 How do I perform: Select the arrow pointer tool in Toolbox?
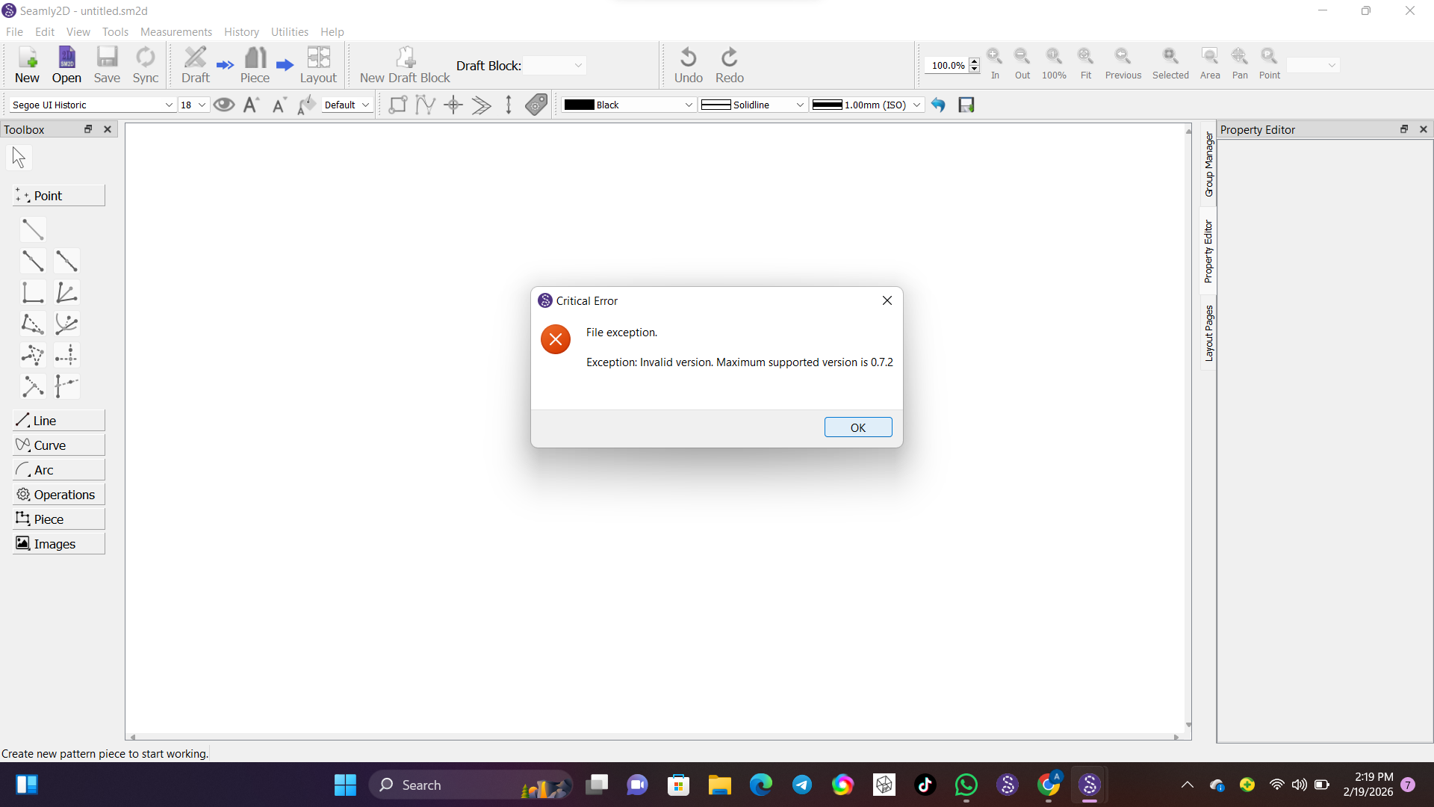click(19, 158)
